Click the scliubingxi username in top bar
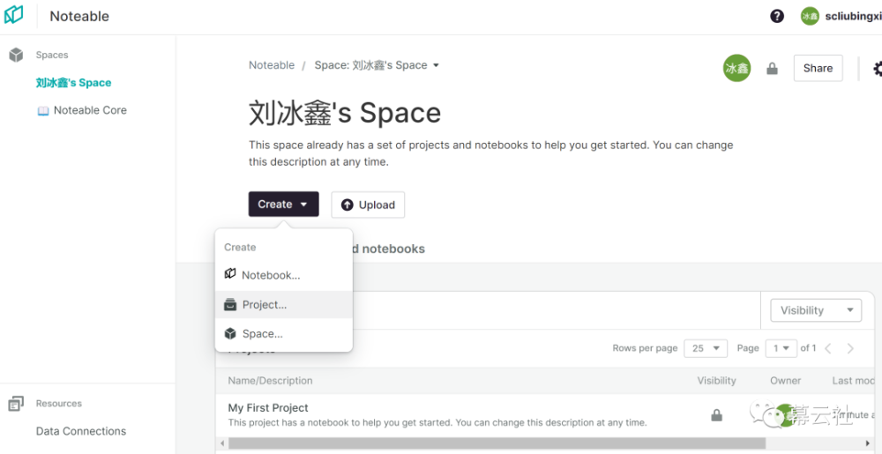 click(x=853, y=16)
